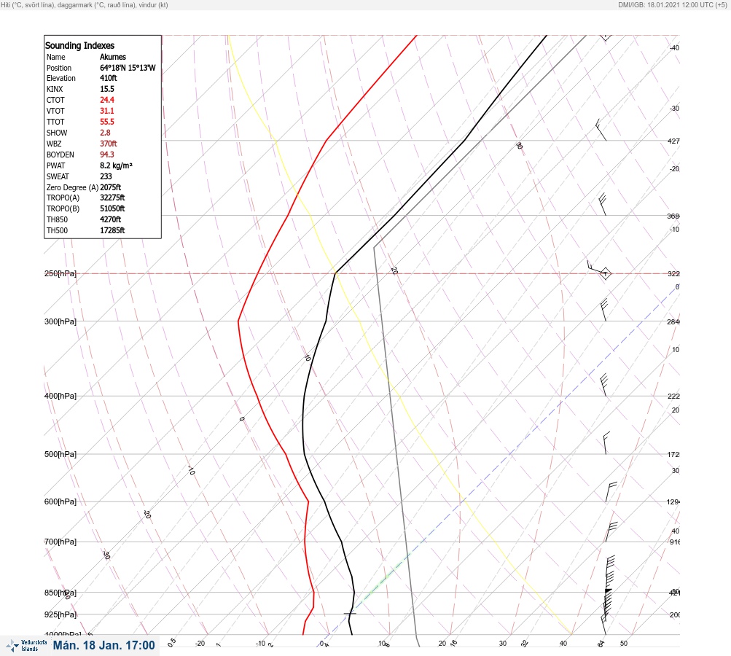Click the 'Elevation' row label
Image resolution: width=731 pixels, height=656 pixels.
pyautogui.click(x=61, y=78)
